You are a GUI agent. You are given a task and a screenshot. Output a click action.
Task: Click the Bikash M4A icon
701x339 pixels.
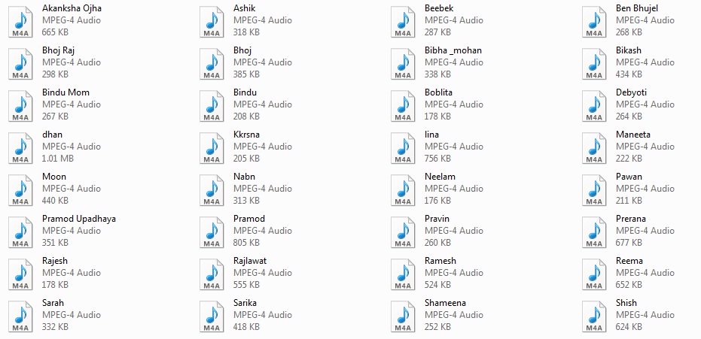click(x=595, y=64)
